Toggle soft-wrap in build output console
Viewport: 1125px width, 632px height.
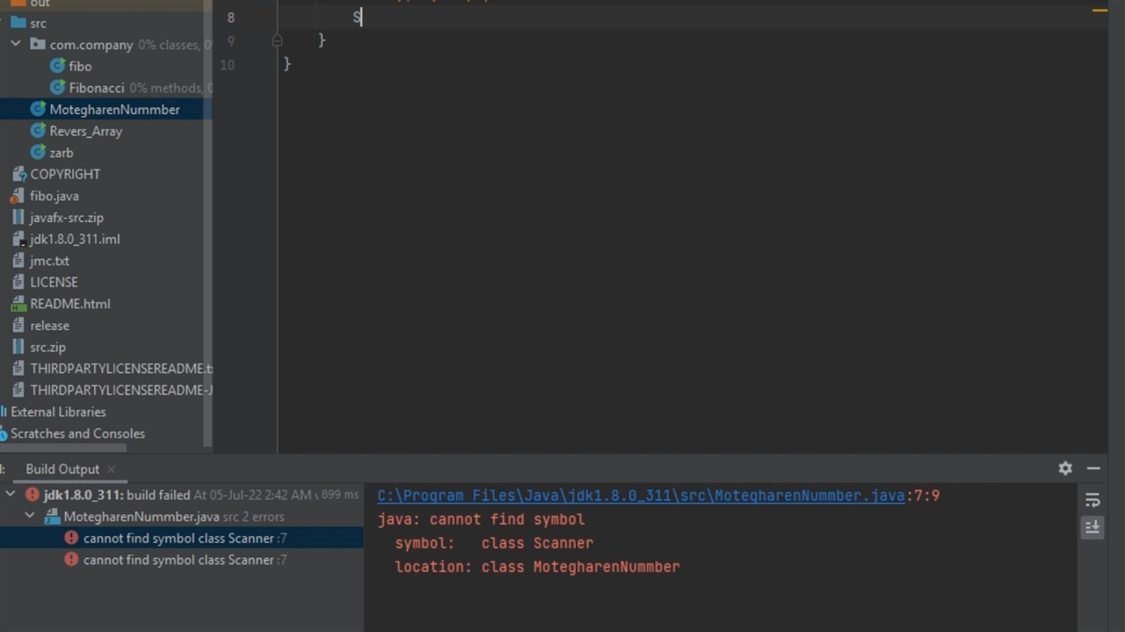coord(1092,500)
